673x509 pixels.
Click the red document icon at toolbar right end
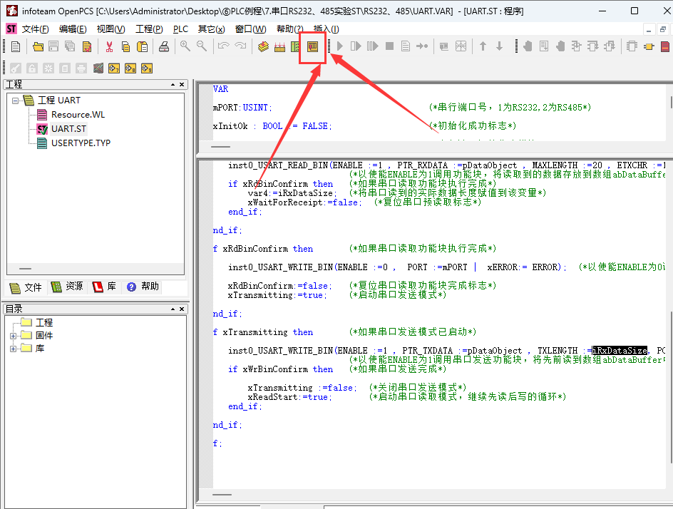(665, 46)
